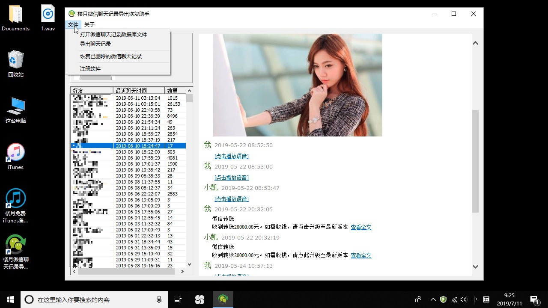Viewport: 548px width, 308px height.
Task: Click message count 26153 cell
Action: [x=174, y=104]
